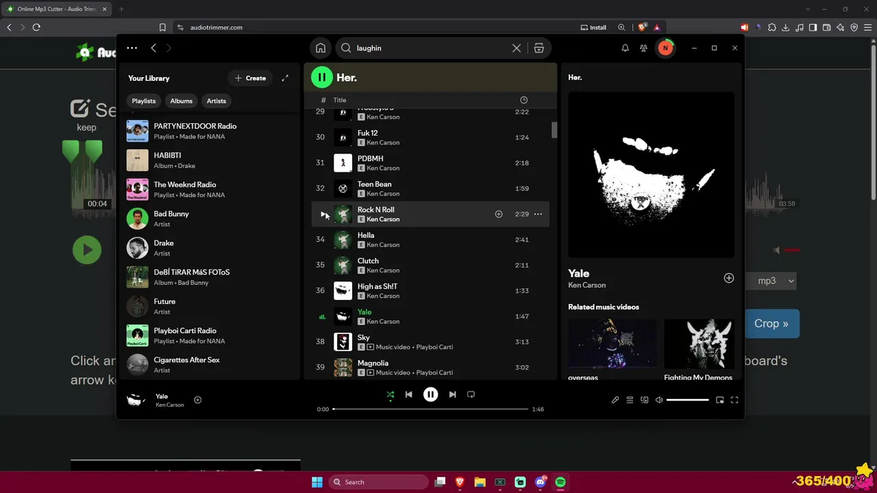Mute the Spotify volume

(659, 400)
